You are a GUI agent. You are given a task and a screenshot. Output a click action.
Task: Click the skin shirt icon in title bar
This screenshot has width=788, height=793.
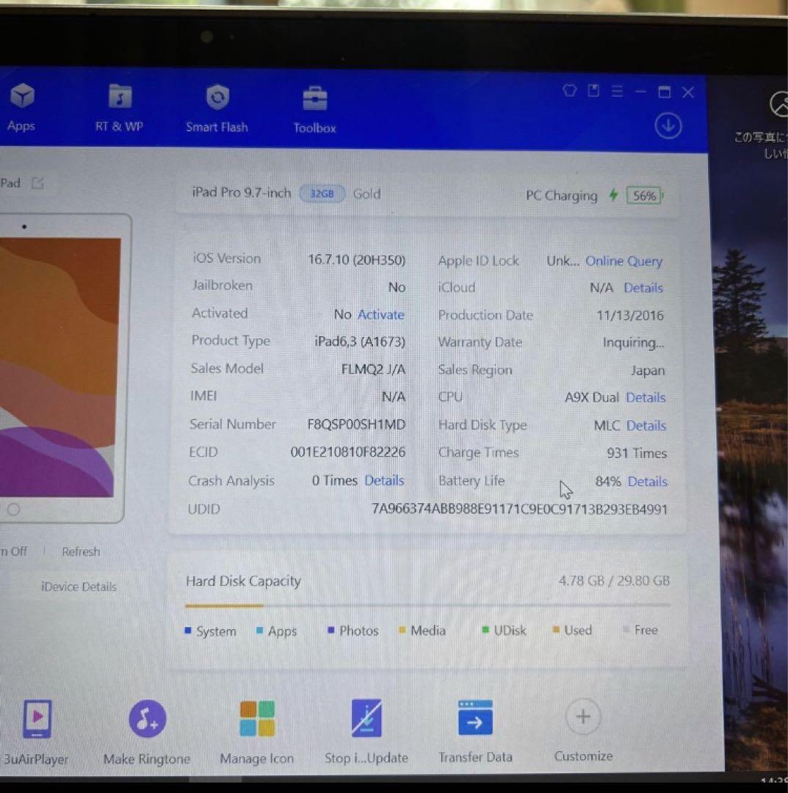(569, 91)
